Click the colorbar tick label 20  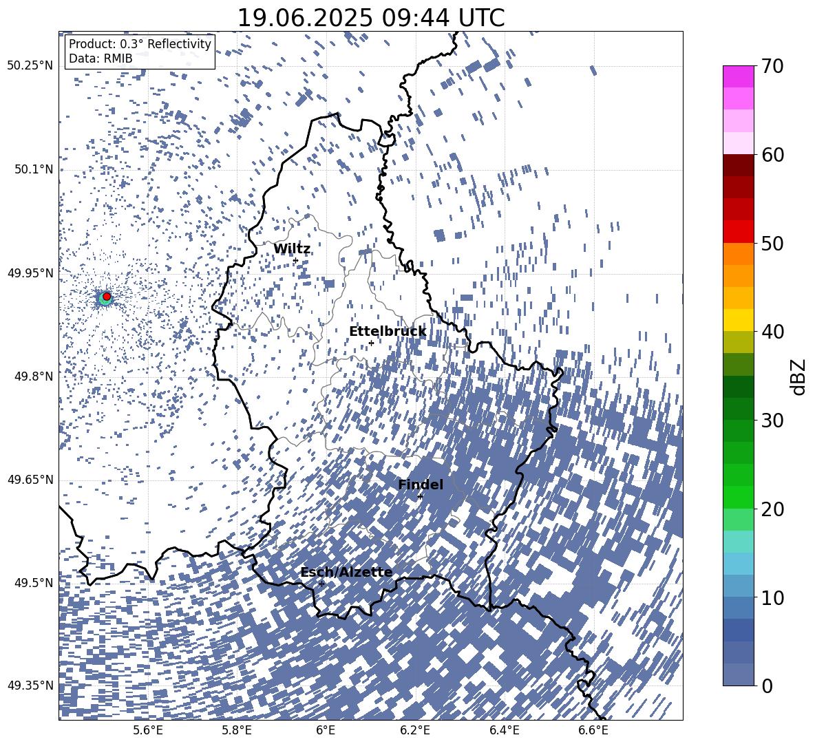click(772, 509)
